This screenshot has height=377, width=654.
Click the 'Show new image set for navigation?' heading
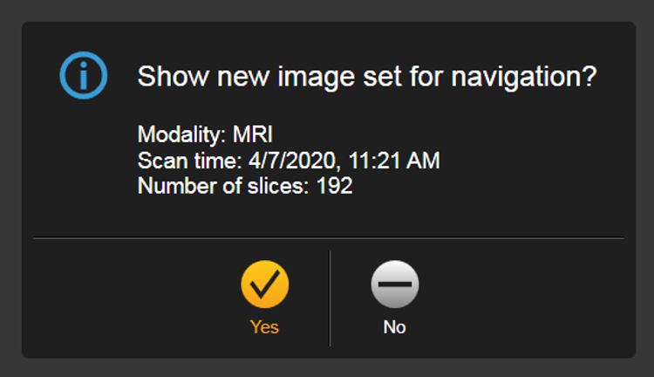click(367, 77)
